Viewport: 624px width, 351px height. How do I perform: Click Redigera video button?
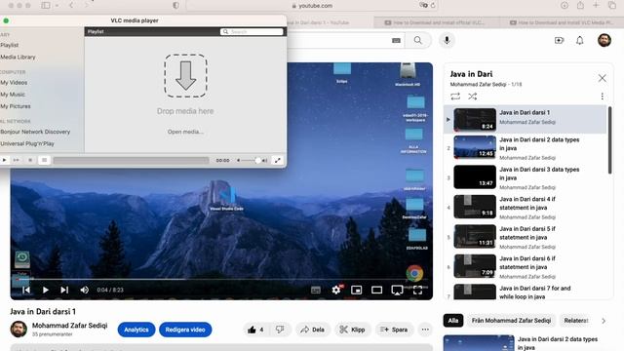(185, 330)
